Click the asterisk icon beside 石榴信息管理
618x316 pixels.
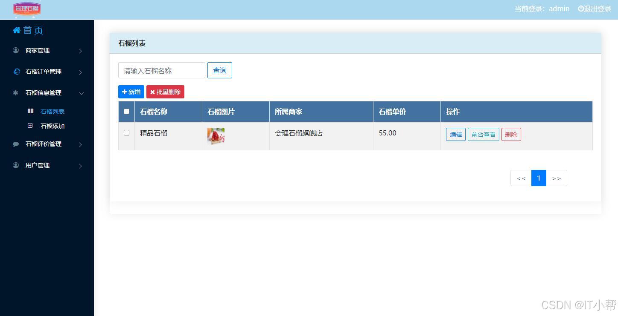coord(16,93)
